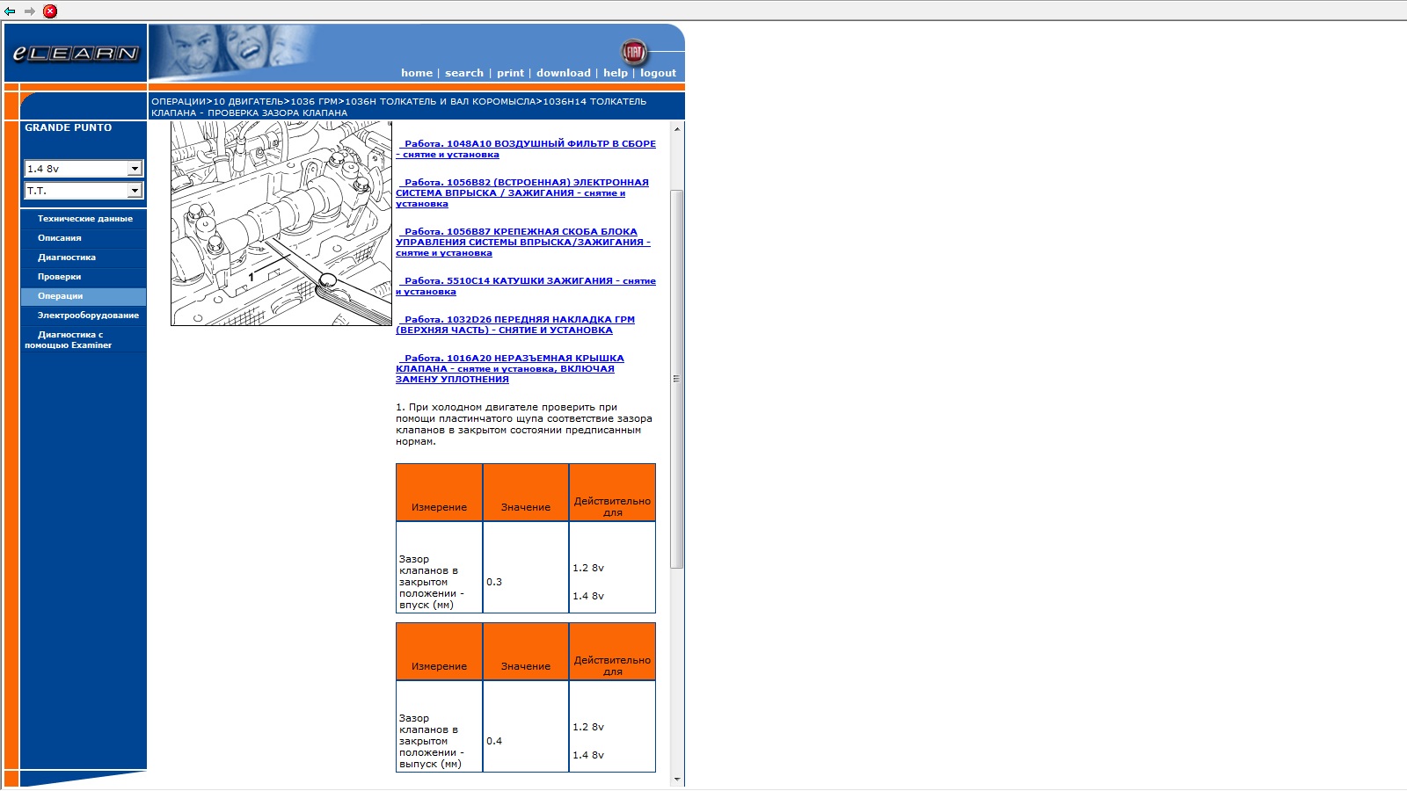Click the forward arrow icon
The width and height of the screenshot is (1407, 791).
30,11
